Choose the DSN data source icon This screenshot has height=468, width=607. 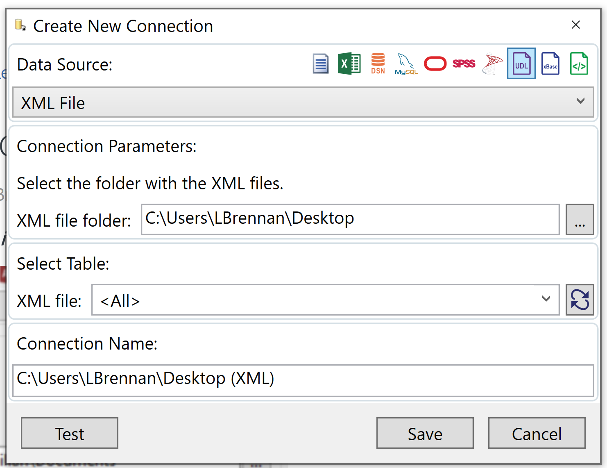tap(378, 64)
